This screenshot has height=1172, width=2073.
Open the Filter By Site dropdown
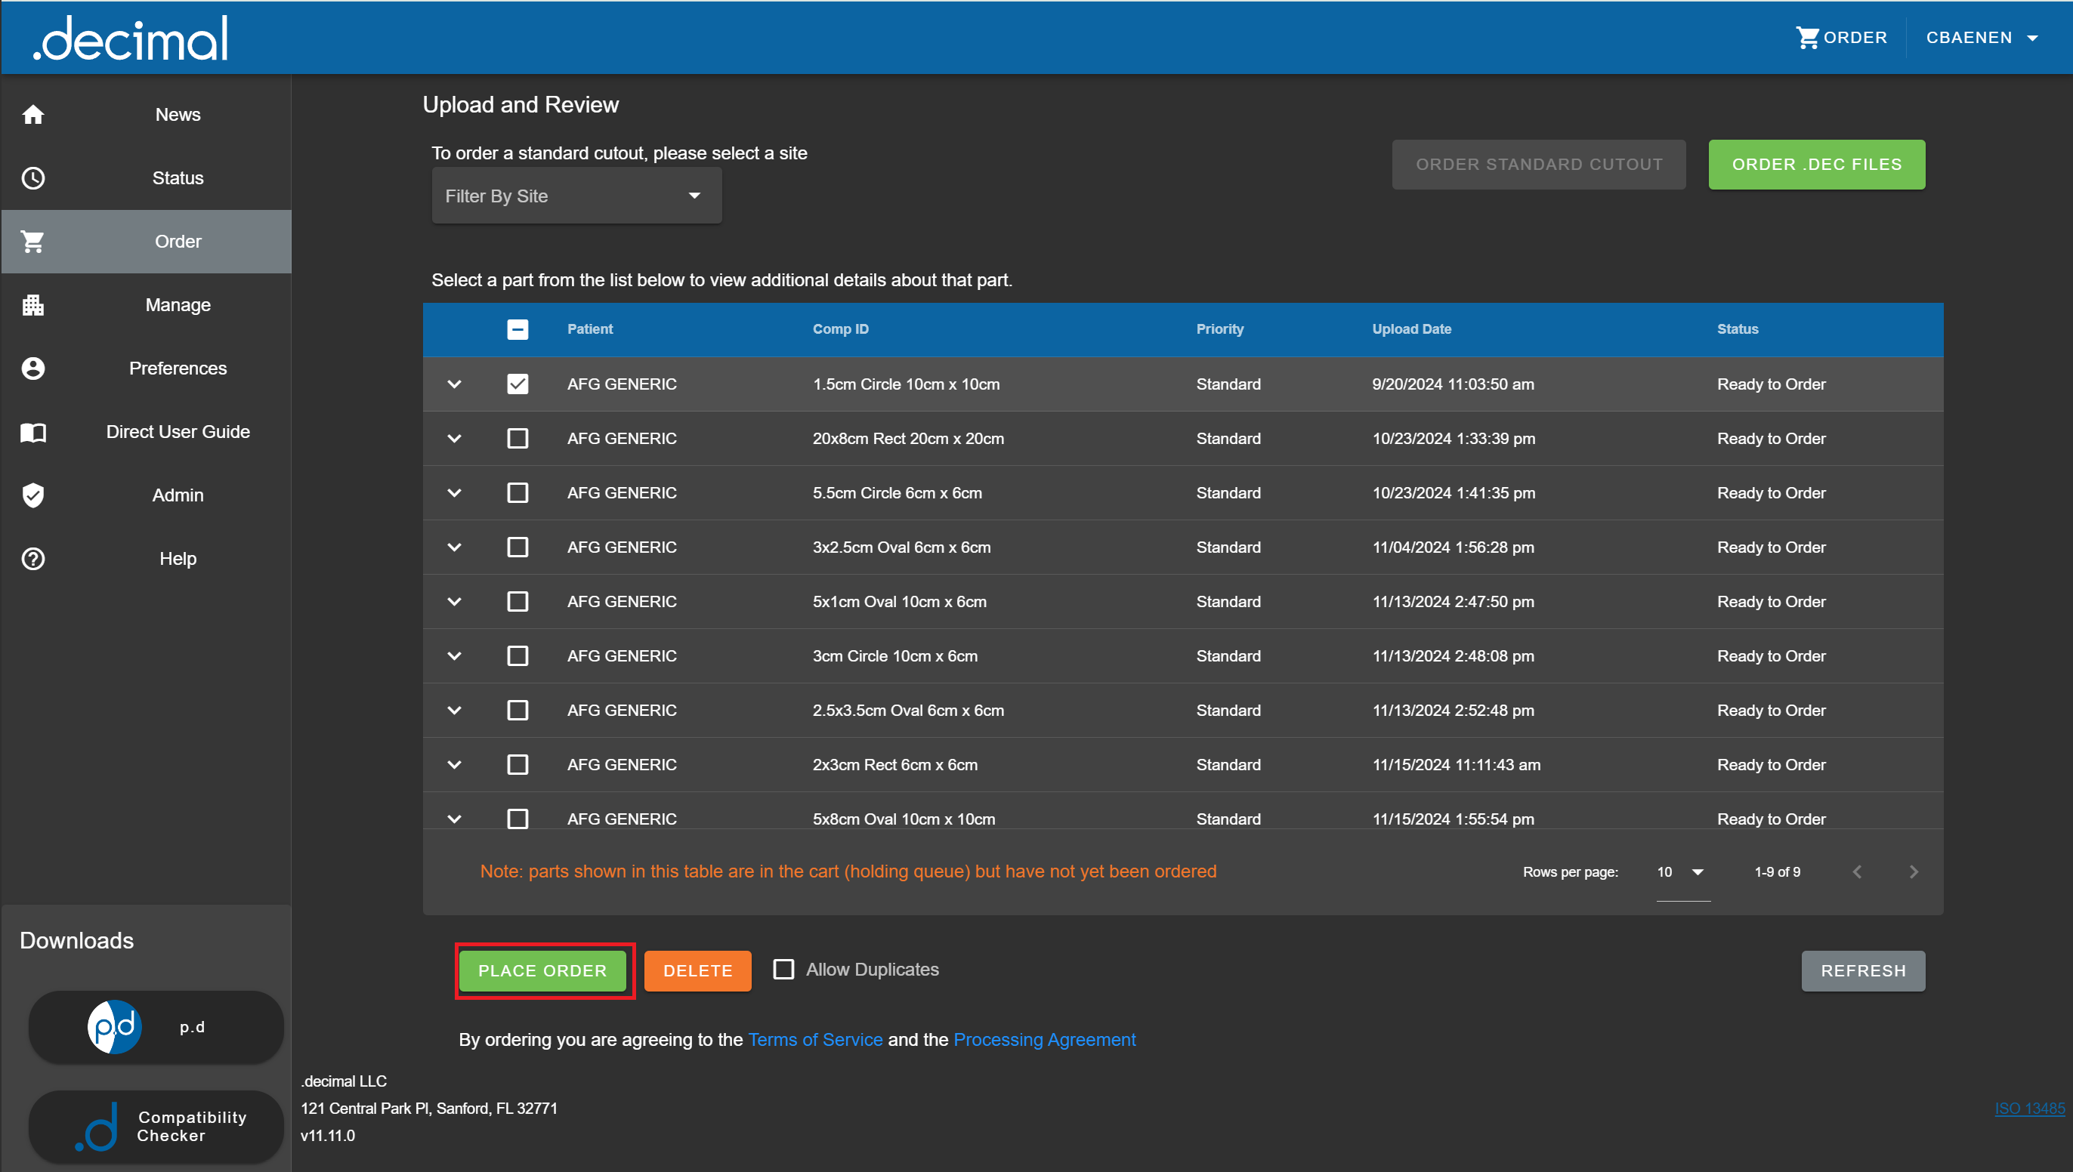click(576, 196)
